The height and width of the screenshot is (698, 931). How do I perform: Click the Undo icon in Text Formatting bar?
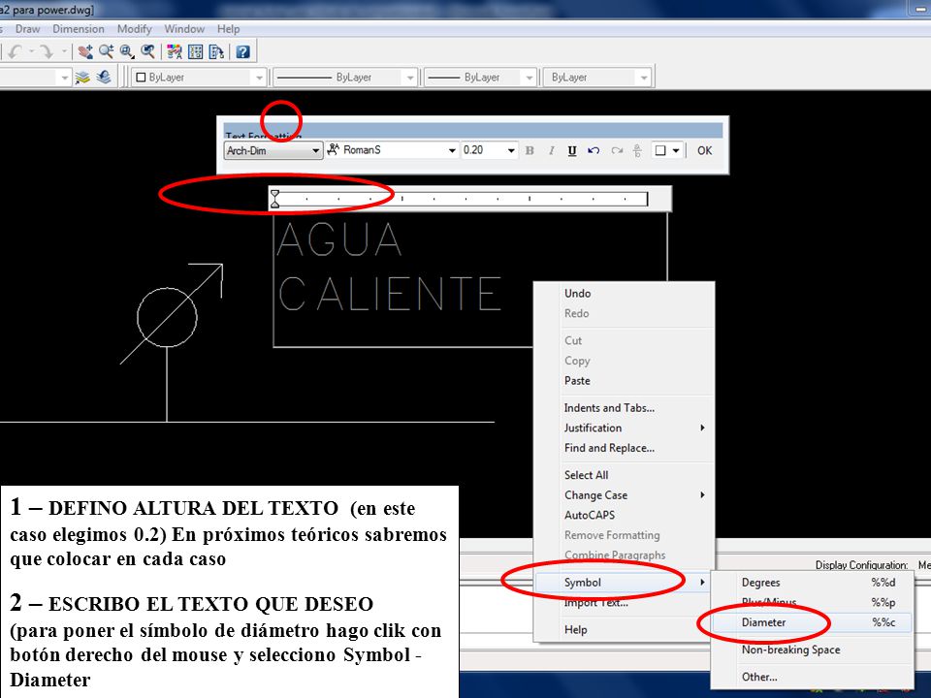[x=594, y=150]
